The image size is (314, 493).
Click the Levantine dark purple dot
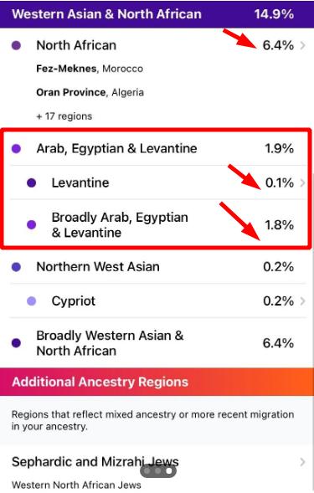[32, 182]
